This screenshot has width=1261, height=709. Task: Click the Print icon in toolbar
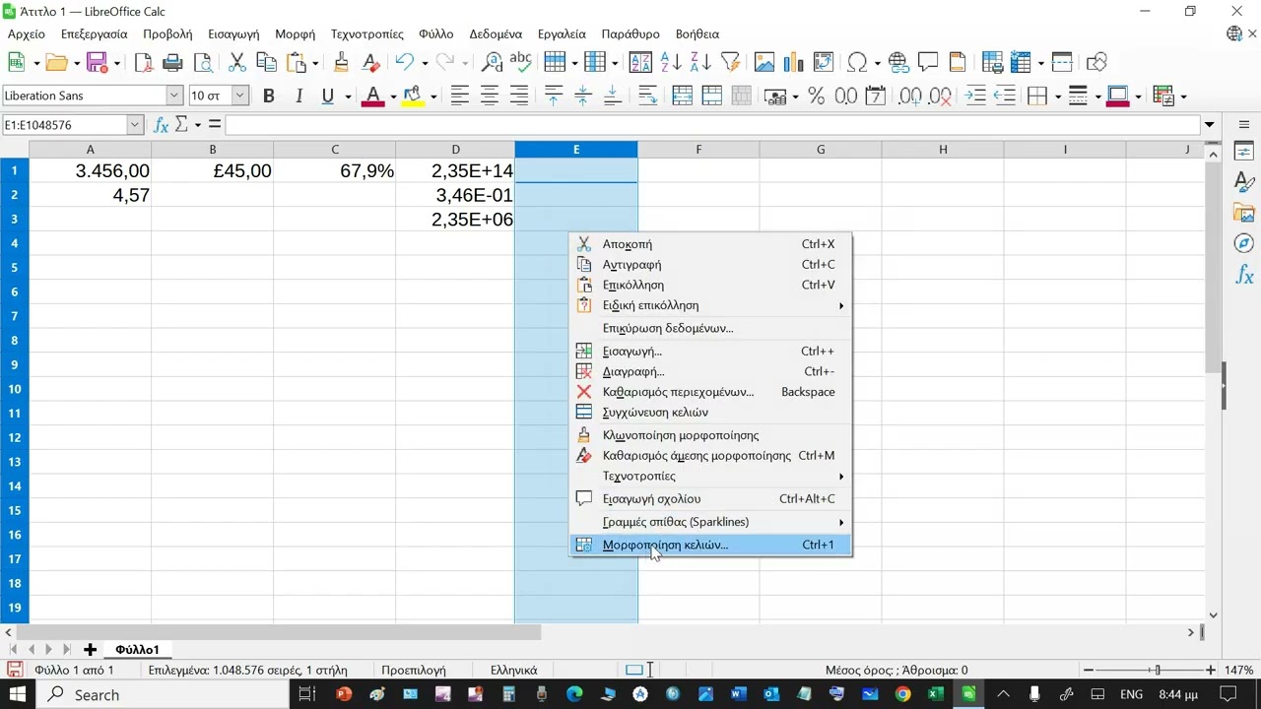pyautogui.click(x=172, y=62)
